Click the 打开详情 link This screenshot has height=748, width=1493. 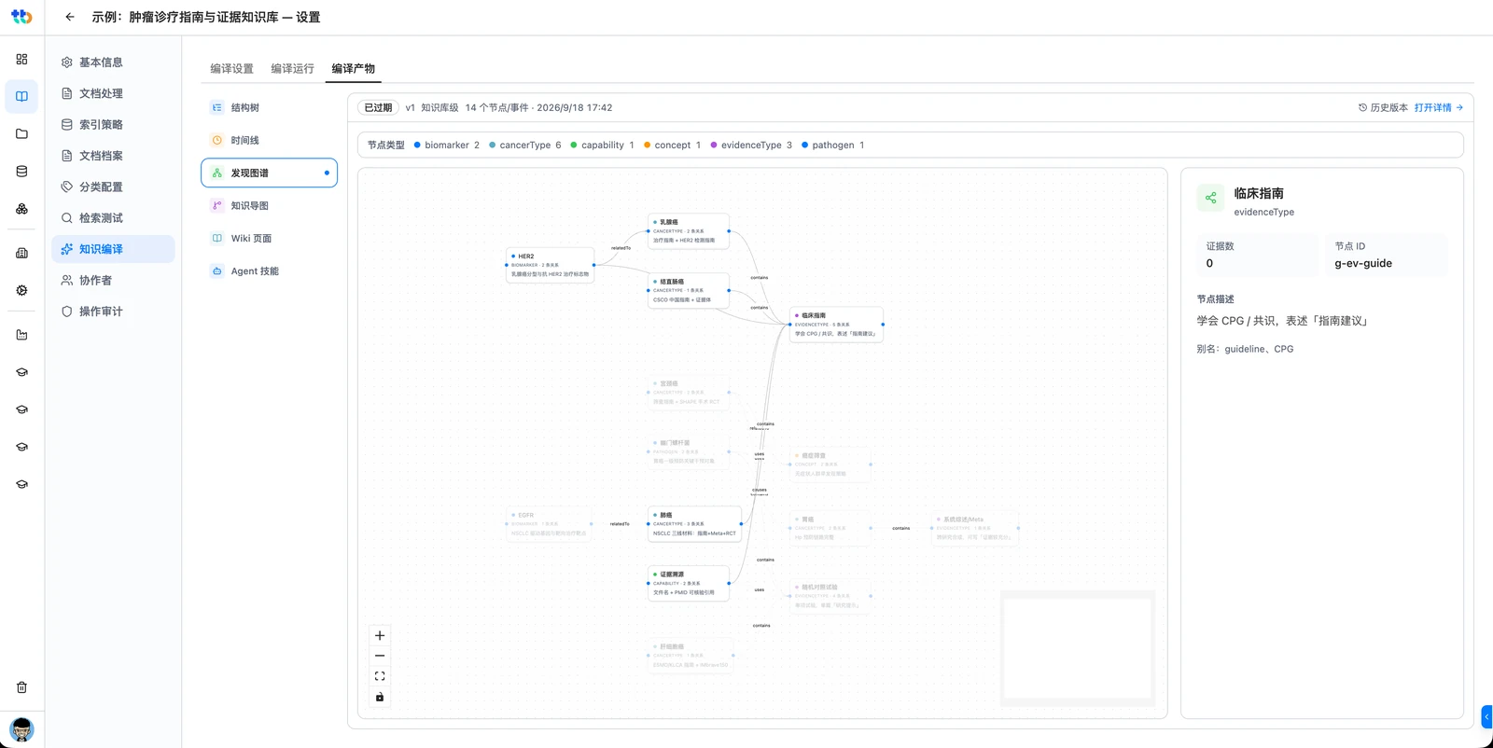pyautogui.click(x=1438, y=108)
